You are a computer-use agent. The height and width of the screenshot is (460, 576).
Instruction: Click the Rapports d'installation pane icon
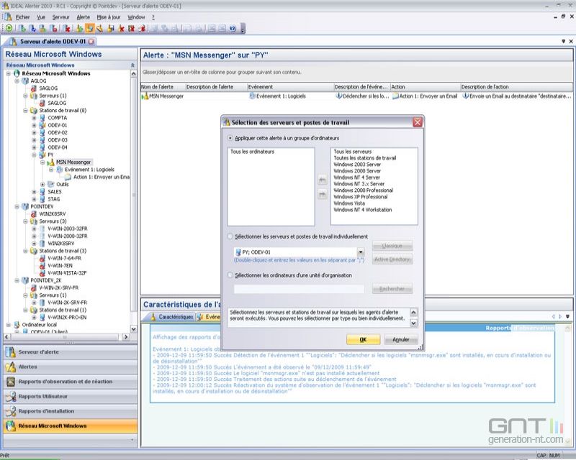click(x=11, y=411)
